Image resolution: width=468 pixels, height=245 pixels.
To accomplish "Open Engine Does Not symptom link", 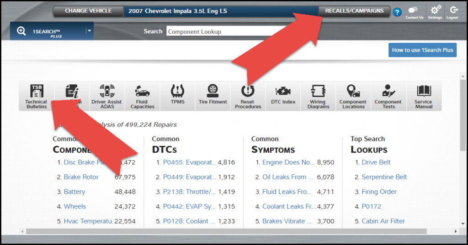I will (x=288, y=162).
